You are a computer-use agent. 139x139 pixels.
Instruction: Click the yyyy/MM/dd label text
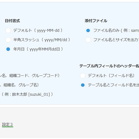pos(56,40)
